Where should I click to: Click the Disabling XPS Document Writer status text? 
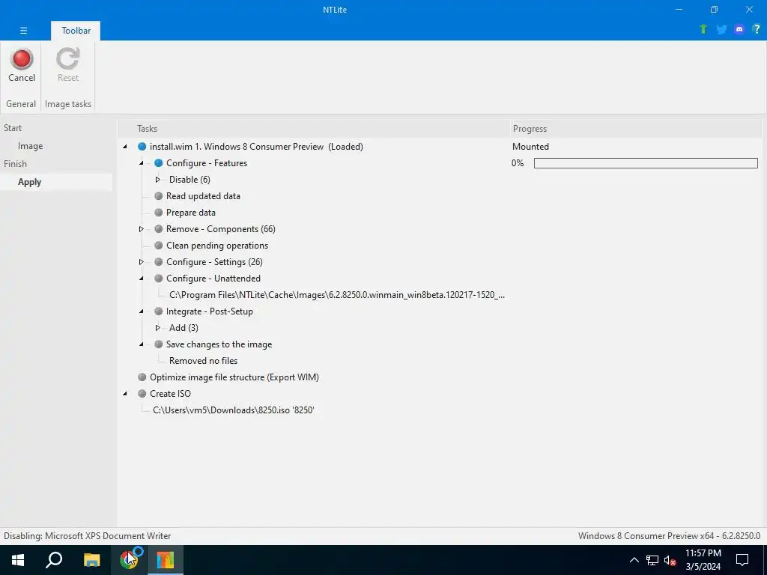click(88, 536)
